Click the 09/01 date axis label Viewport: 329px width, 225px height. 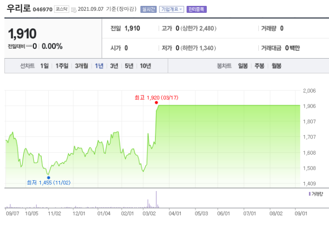pyautogui.click(x=301, y=214)
